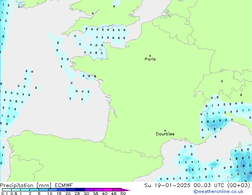Click the 50 legend scale label
The image size is (252, 195).
(x=123, y=193)
